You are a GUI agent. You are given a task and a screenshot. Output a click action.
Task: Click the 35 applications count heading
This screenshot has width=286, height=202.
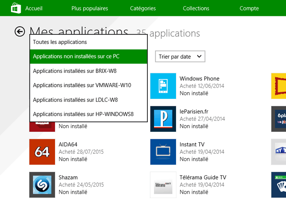coord(168,33)
